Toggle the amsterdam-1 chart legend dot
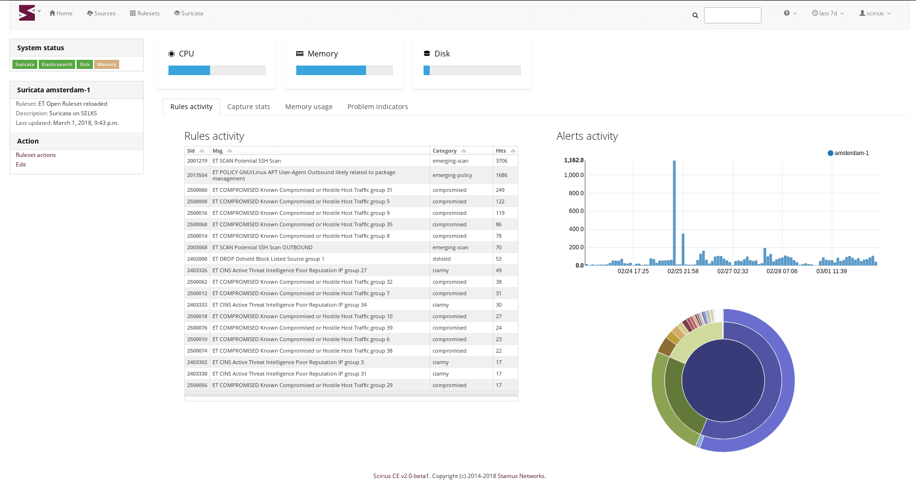This screenshot has height=489, width=916. click(830, 153)
